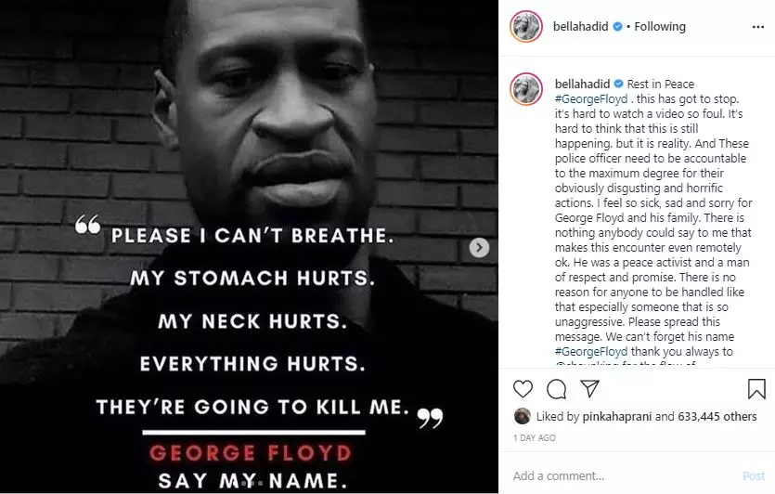
Task: Open bellahadid profile picture in header
Action: (x=526, y=26)
